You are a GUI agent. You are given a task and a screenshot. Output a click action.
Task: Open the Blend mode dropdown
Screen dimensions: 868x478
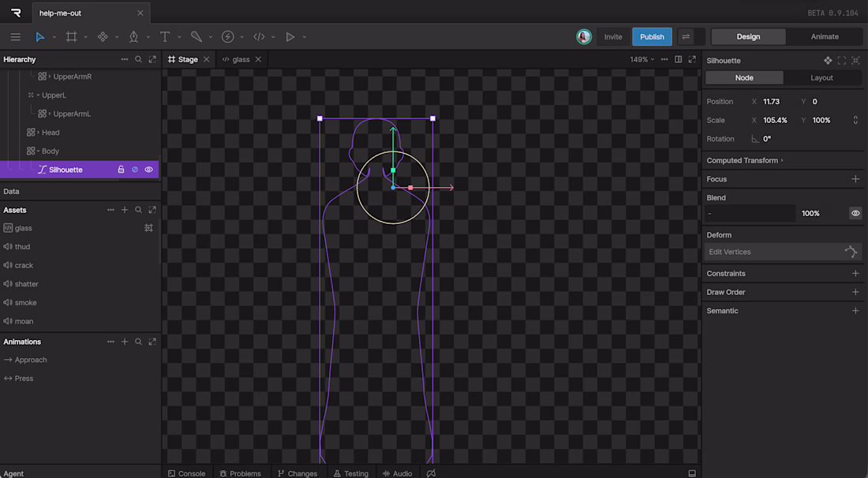tap(750, 214)
